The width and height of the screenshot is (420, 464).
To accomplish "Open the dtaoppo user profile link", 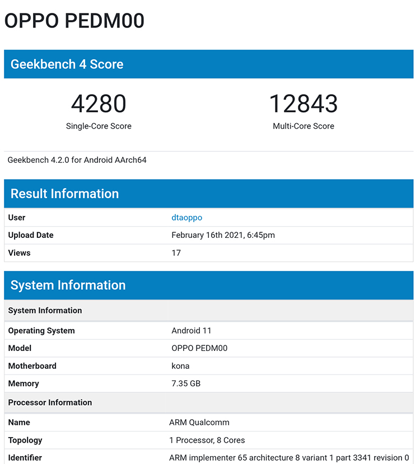I will point(187,218).
